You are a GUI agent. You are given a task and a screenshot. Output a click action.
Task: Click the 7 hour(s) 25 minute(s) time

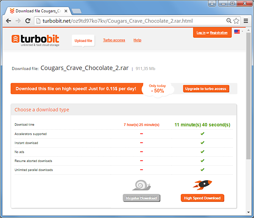141,125
